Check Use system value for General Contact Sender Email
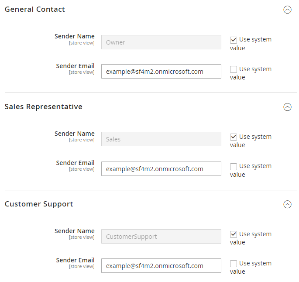This screenshot has height=282, width=299. [x=234, y=69]
